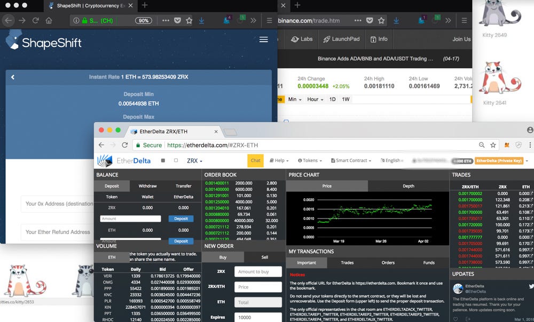This screenshot has height=322, width=534.
Task: Focus the ZRX/ETH Price field
Action: [x=258, y=287]
